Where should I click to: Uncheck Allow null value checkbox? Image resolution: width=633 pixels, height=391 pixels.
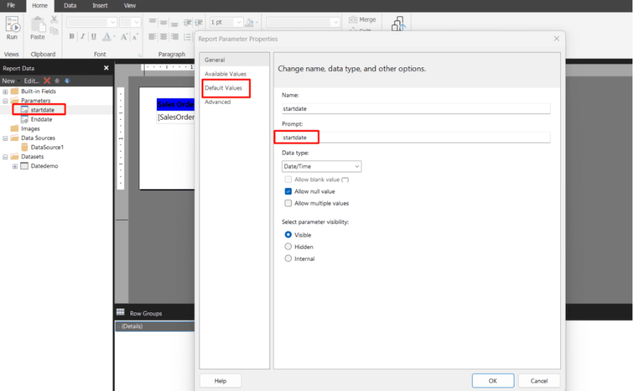288,191
